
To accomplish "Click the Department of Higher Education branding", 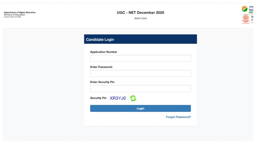I will click(x=19, y=12).
